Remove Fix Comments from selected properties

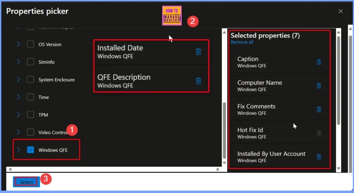click(x=319, y=109)
